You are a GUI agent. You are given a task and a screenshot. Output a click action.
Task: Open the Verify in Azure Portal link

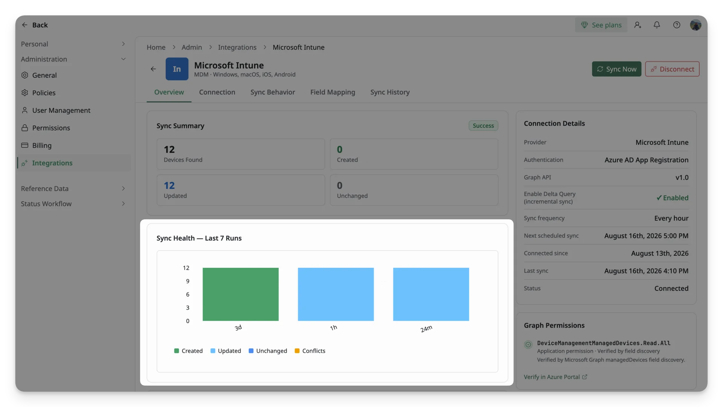[555, 377]
